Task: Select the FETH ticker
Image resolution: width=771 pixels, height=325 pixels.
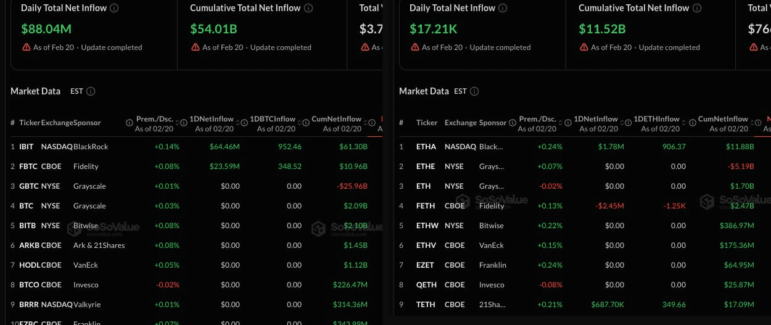Action: pos(426,206)
